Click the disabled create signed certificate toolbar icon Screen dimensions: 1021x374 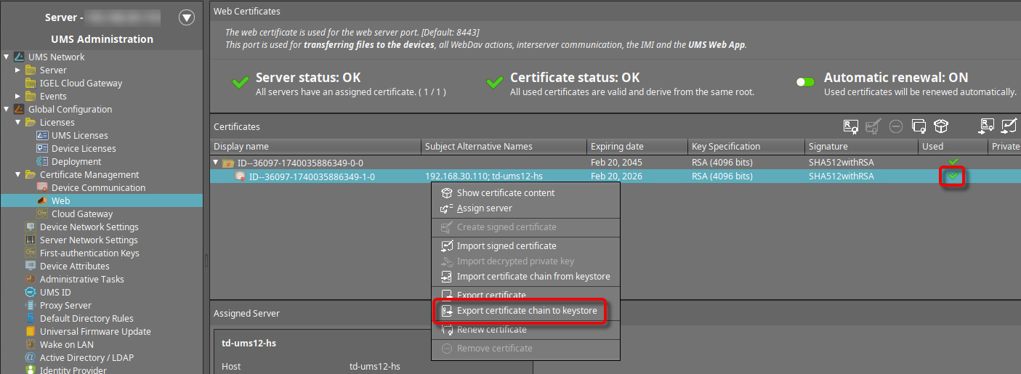click(873, 126)
